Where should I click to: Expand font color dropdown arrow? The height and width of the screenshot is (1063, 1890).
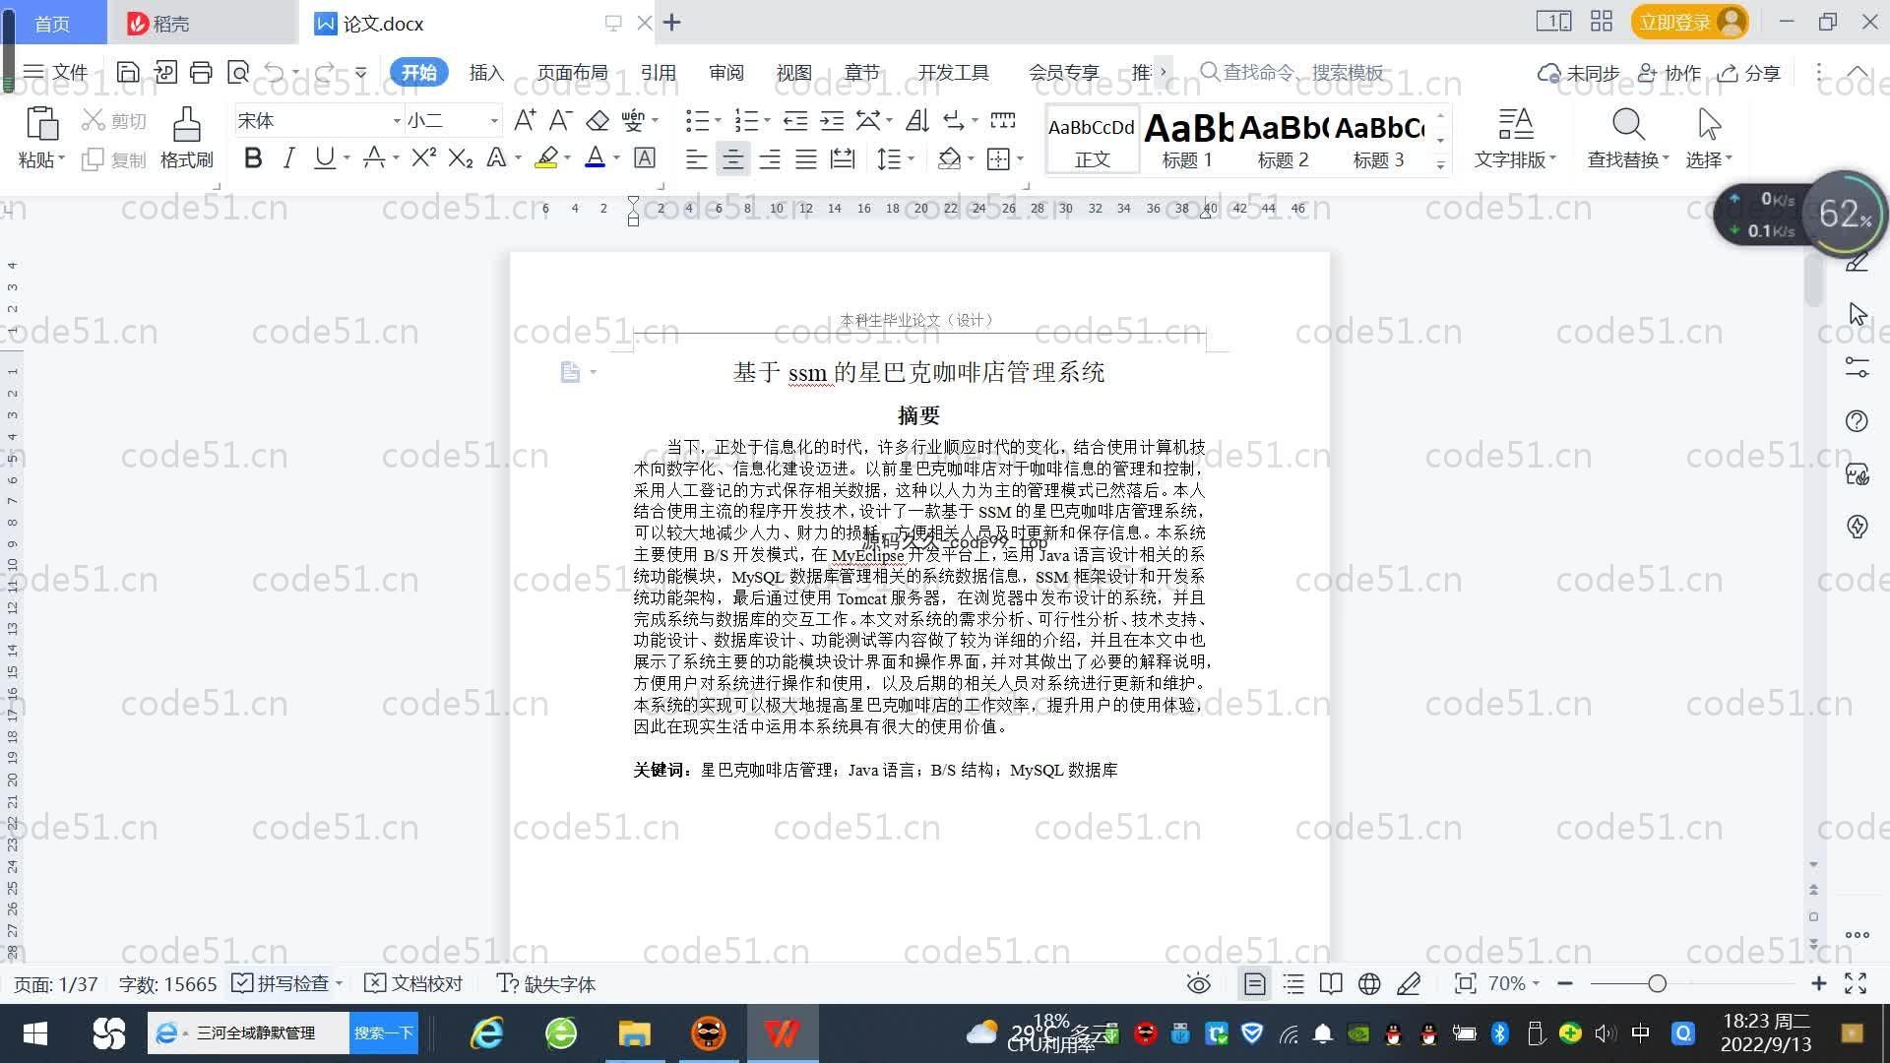pyautogui.click(x=616, y=158)
